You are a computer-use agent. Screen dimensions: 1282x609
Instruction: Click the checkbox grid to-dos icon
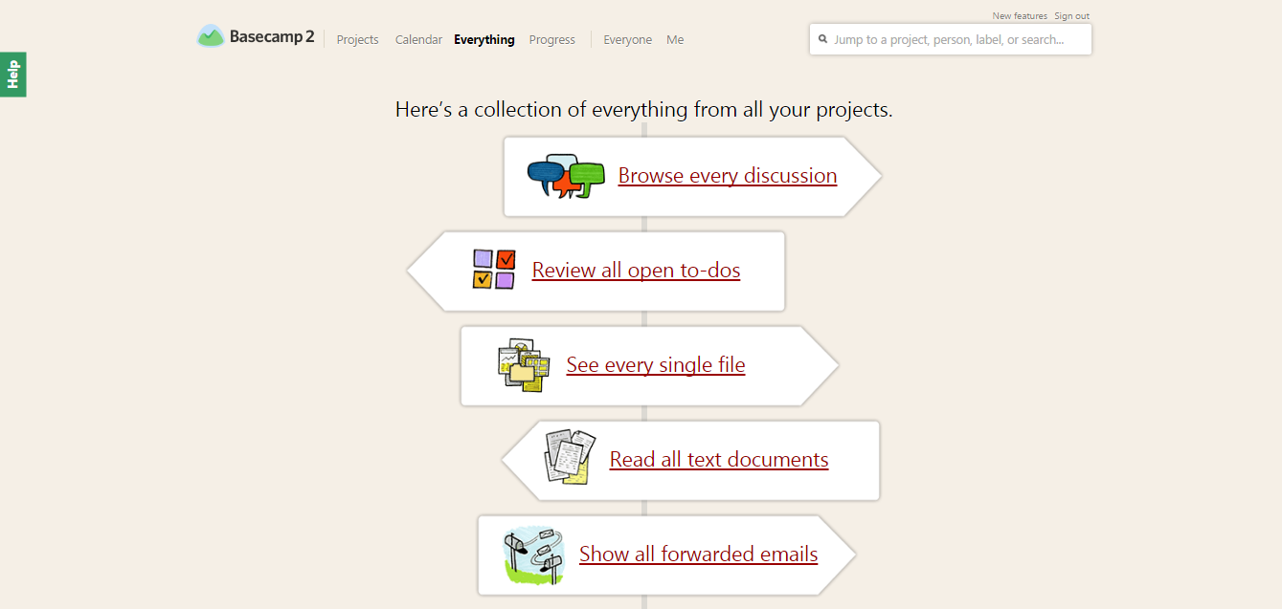click(494, 270)
